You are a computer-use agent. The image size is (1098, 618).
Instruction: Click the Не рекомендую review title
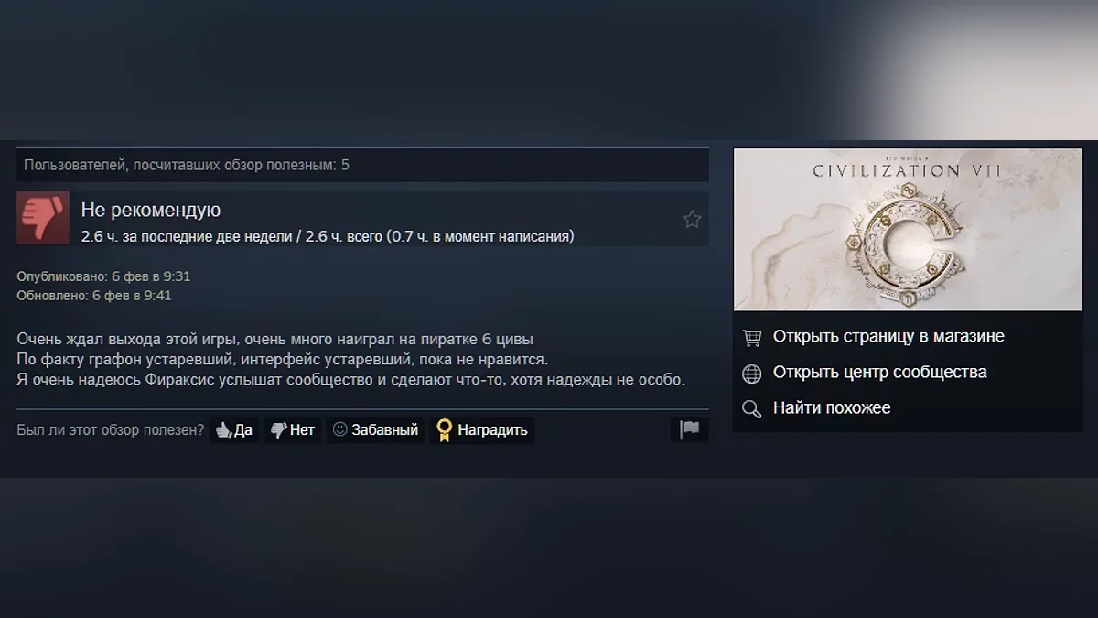(151, 210)
